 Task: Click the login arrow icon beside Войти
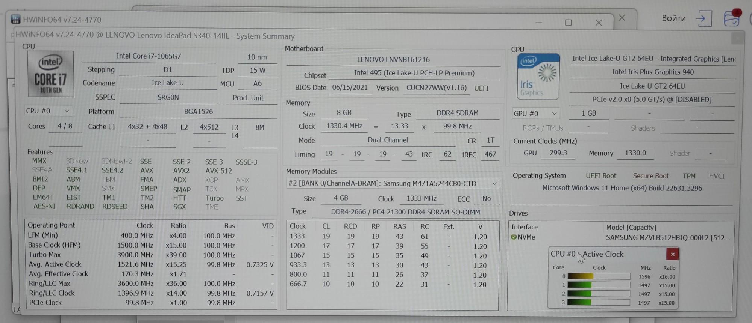click(x=703, y=18)
